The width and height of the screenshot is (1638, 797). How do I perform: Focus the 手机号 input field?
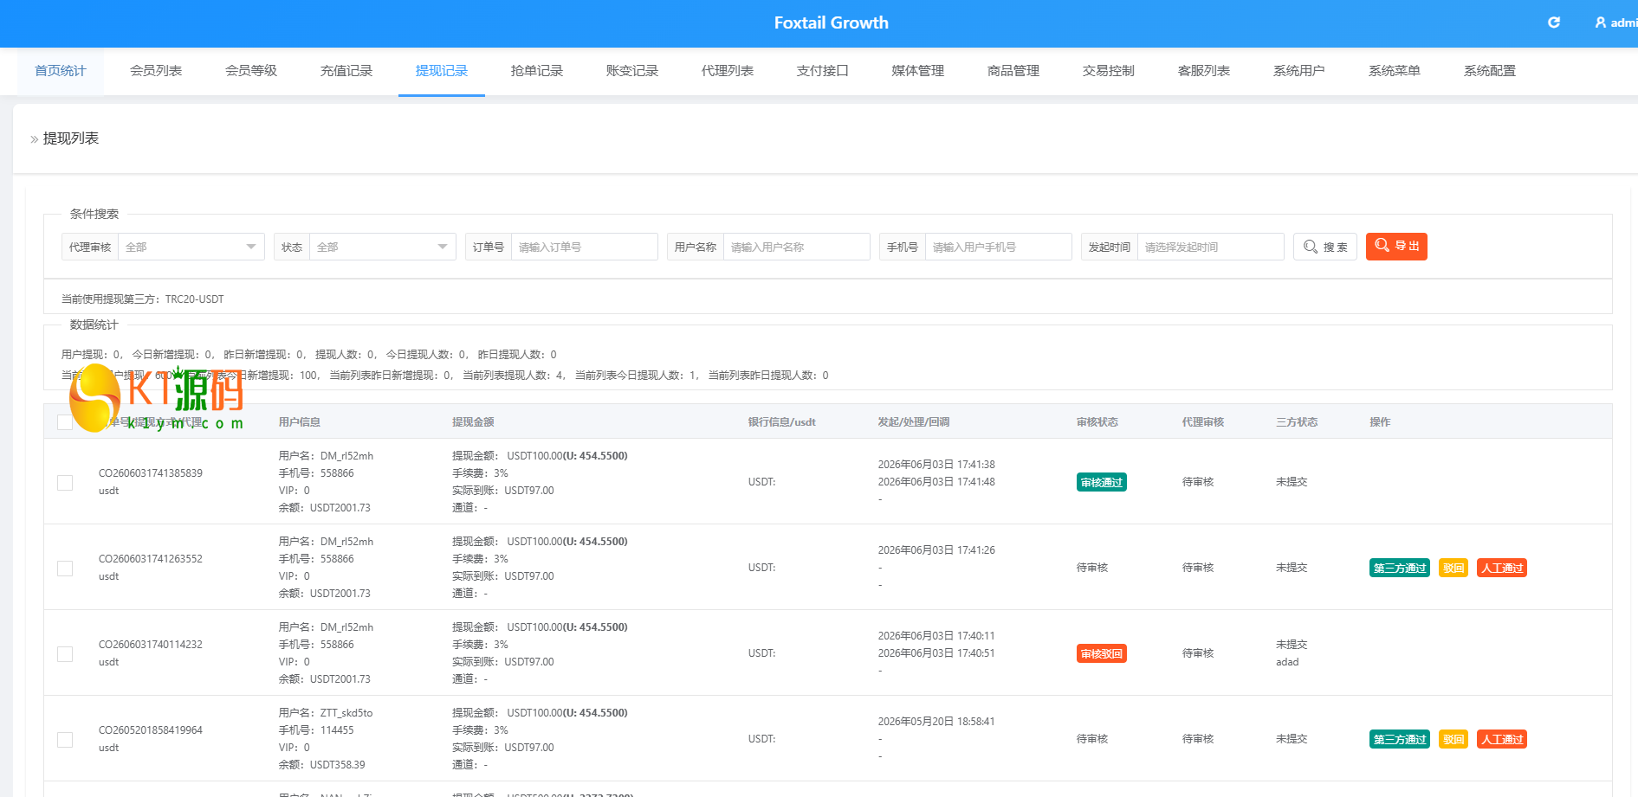999,247
